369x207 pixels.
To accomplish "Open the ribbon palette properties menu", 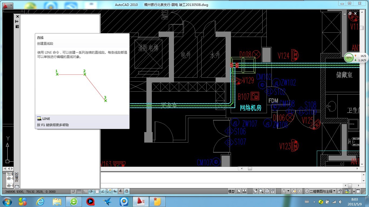I will coord(17,26).
